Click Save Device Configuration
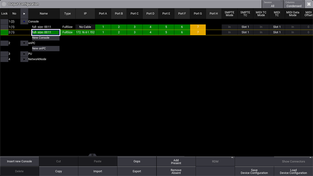Viewport: 313px width, 176px height. (x=254, y=171)
